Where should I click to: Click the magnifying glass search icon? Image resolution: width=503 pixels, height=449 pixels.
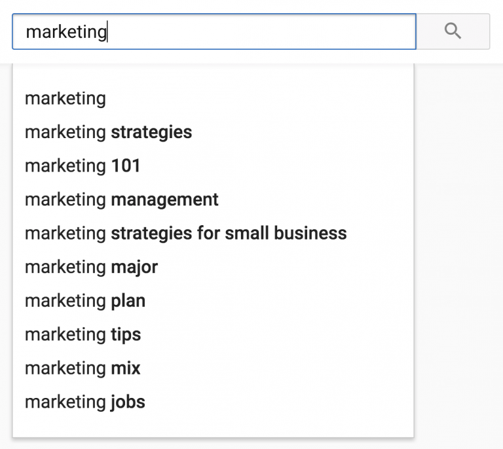pos(453,31)
